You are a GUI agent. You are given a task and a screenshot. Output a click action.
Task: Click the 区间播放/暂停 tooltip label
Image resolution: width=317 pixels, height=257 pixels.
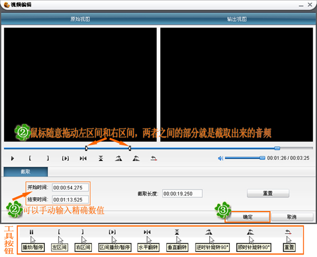(115, 248)
